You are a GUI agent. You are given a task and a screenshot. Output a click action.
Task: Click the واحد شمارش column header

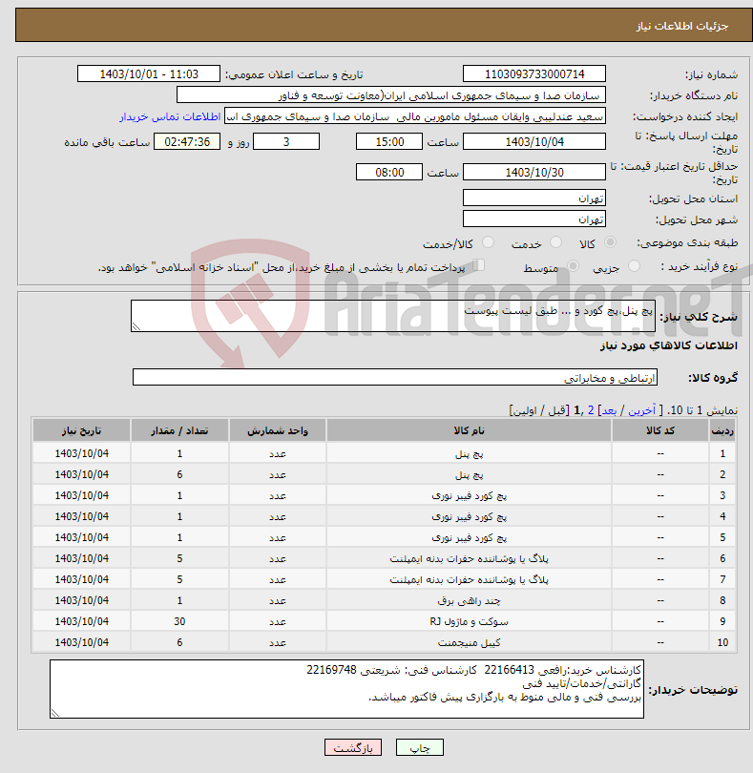click(x=278, y=430)
